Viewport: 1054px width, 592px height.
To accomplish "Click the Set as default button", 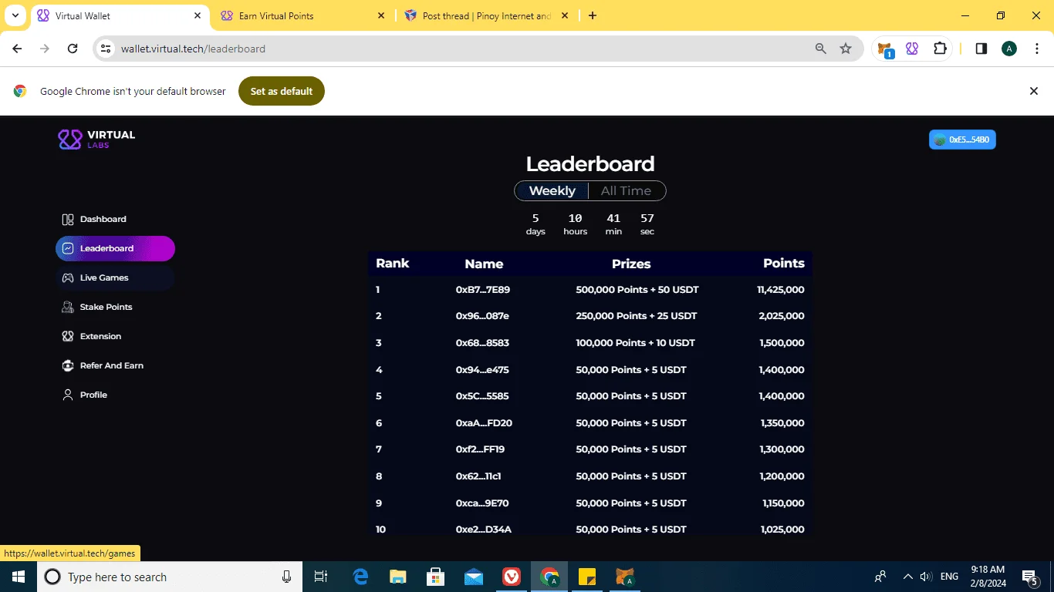I will [x=282, y=91].
